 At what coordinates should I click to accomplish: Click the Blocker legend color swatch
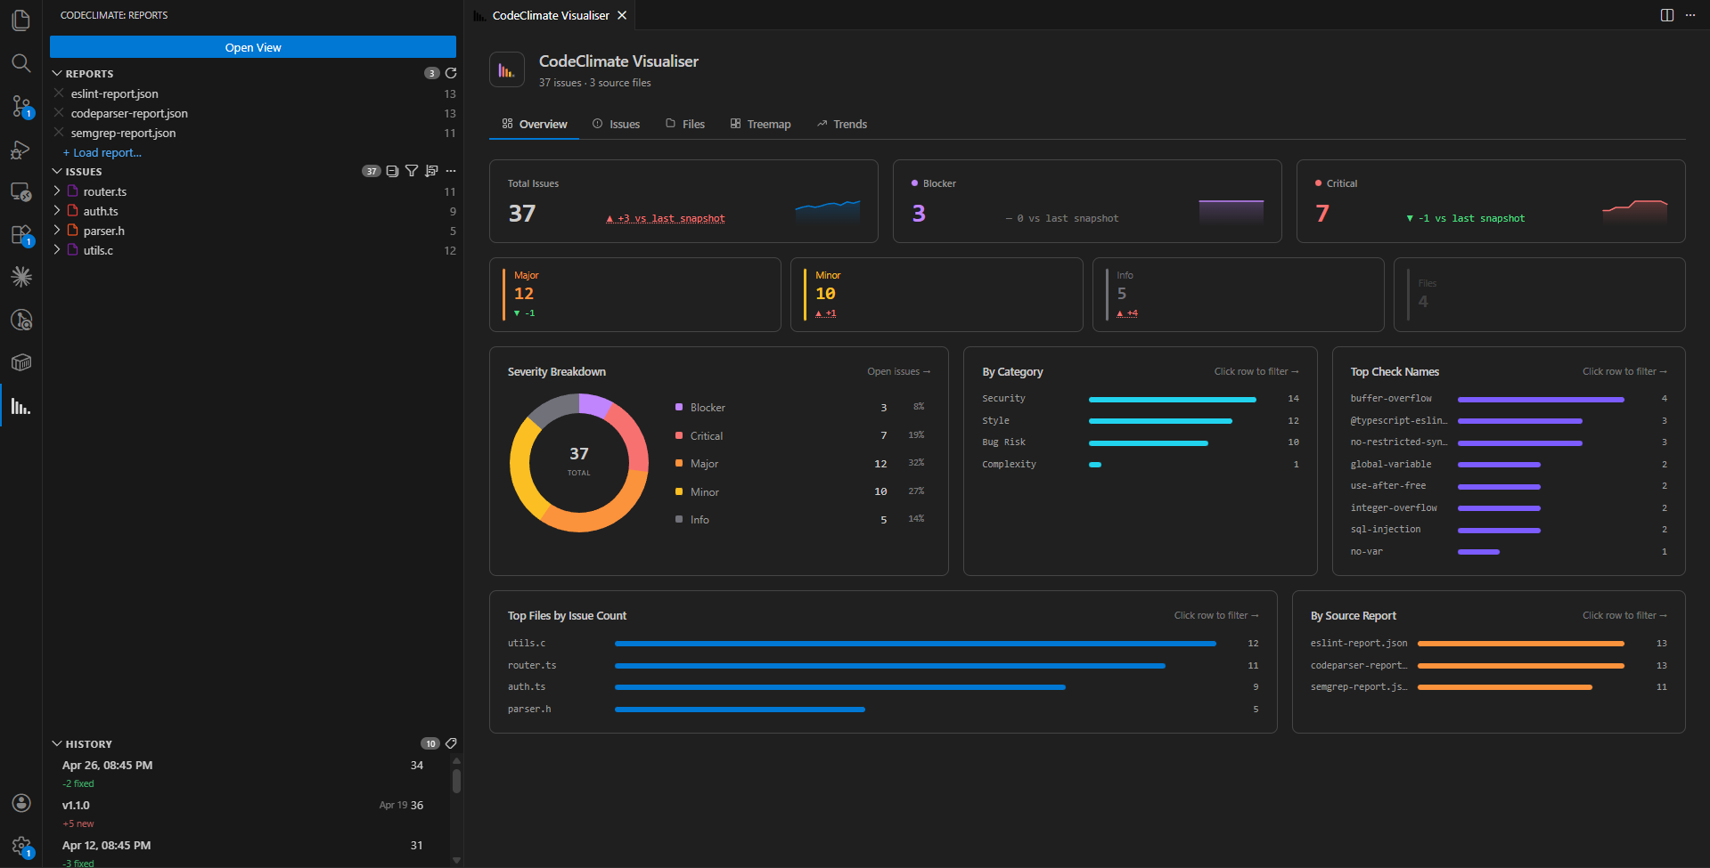tap(679, 407)
